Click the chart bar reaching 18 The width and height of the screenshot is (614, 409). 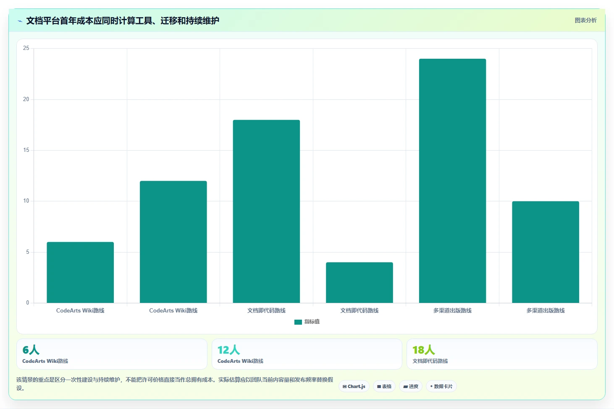pyautogui.click(x=266, y=211)
